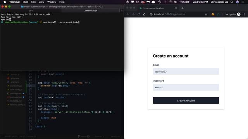
Task: Open the Apple menu
Action: click(x=5, y=2)
